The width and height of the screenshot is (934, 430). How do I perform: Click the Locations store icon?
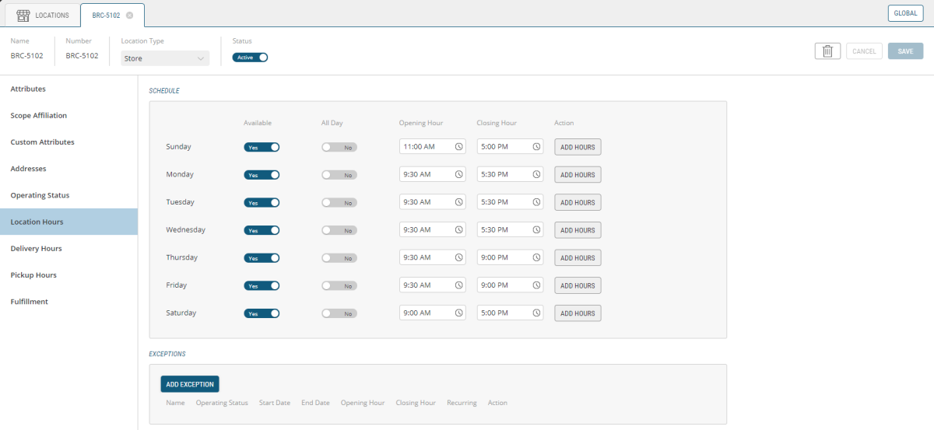pyautogui.click(x=23, y=15)
